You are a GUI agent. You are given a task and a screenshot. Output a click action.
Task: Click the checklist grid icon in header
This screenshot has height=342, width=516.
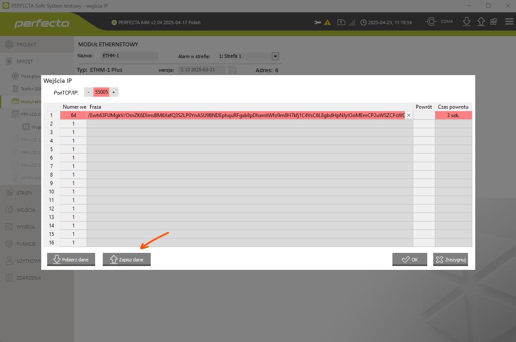(x=494, y=22)
